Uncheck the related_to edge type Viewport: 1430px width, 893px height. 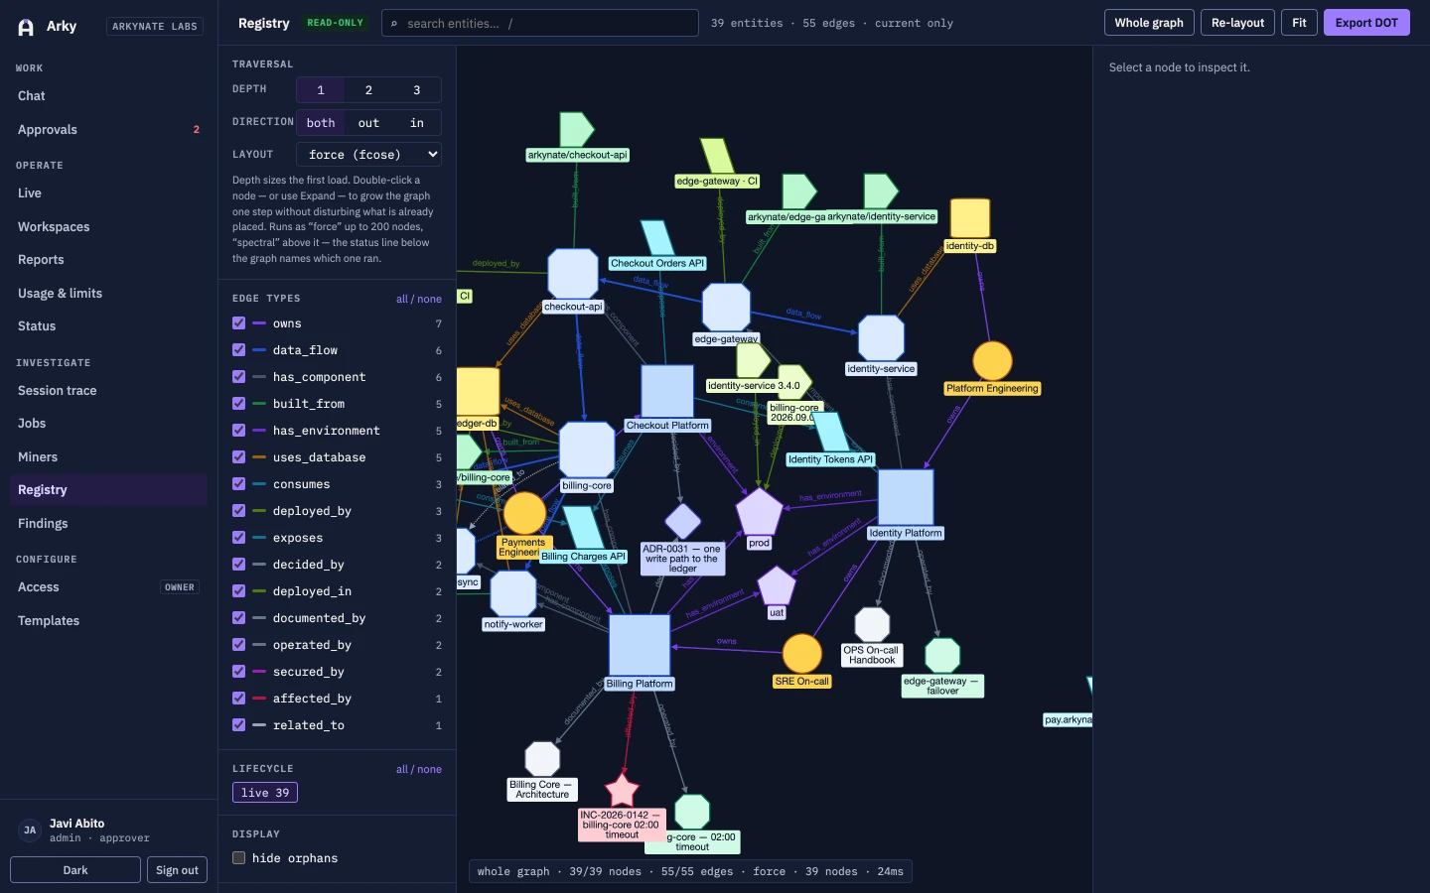(238, 725)
